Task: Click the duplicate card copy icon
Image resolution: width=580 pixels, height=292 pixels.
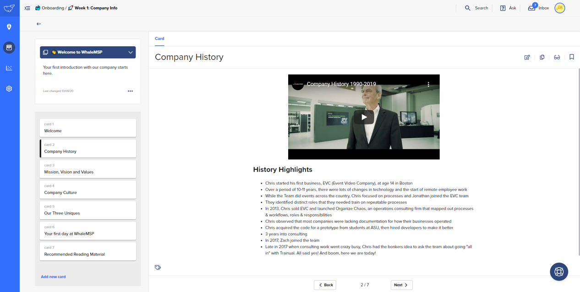Action: coord(542,57)
